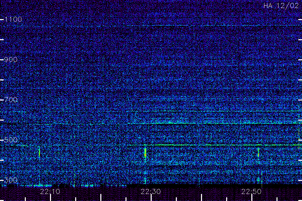The image size is (302, 201).
Task: Click the HA 12/02 station date label
Action: pos(281,6)
